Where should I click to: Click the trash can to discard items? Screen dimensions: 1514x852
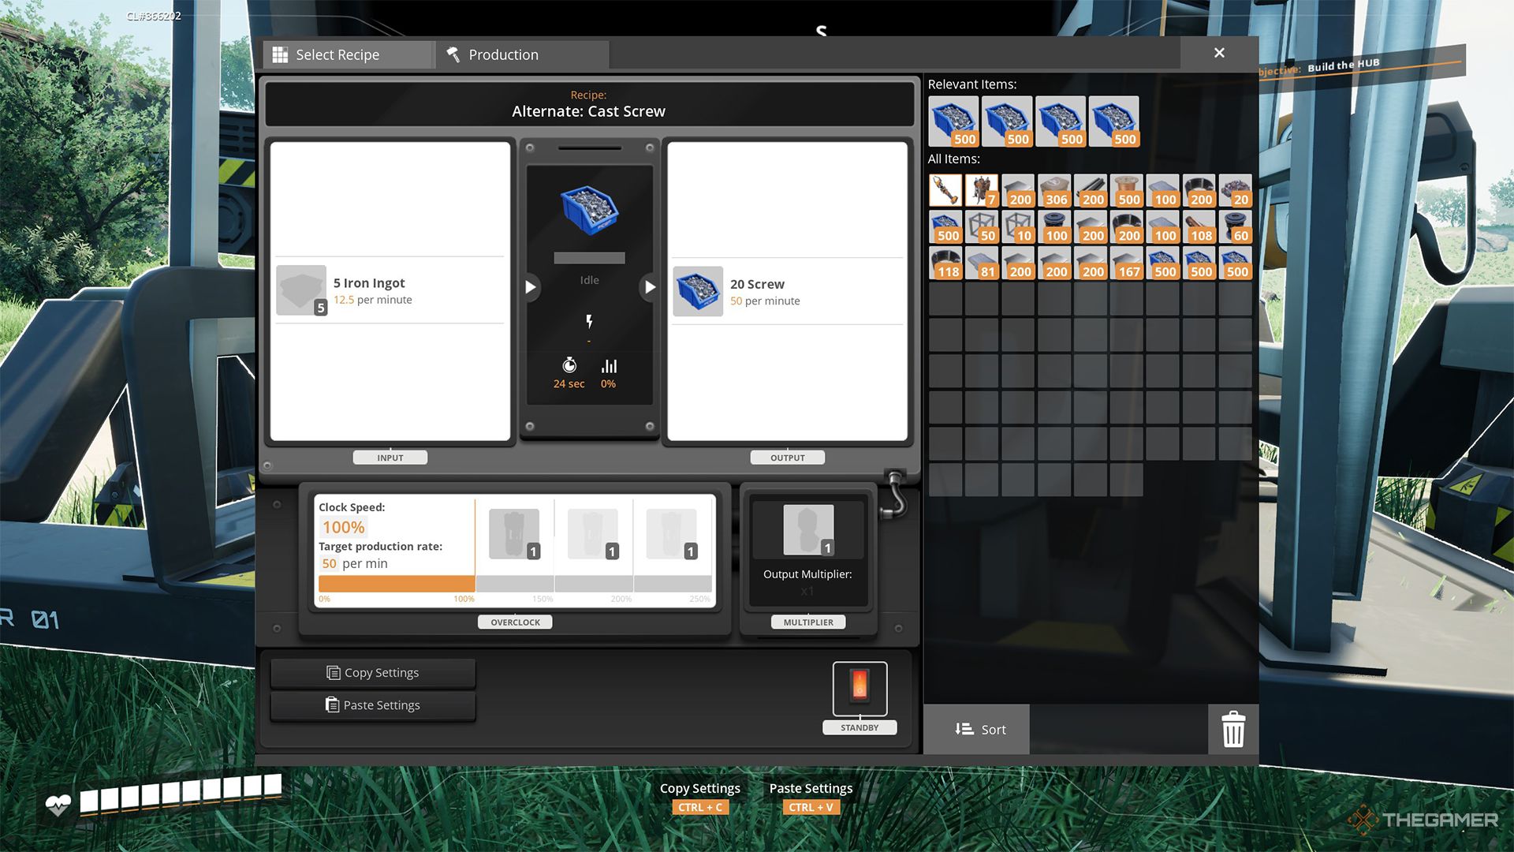point(1233,730)
